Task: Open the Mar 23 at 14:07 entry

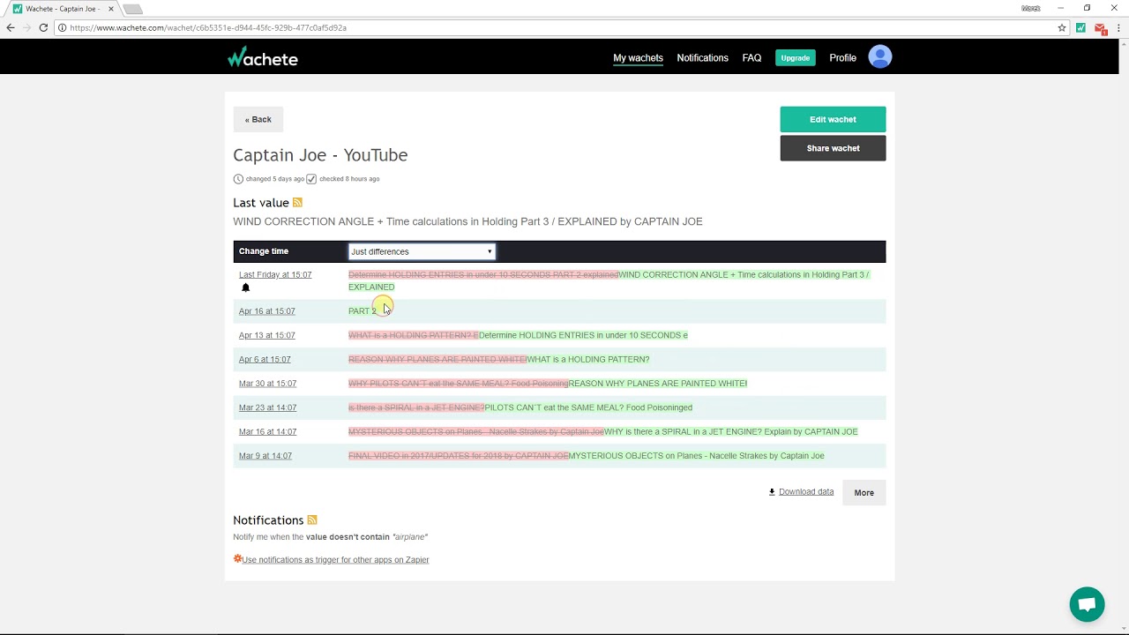Action: pyautogui.click(x=267, y=407)
